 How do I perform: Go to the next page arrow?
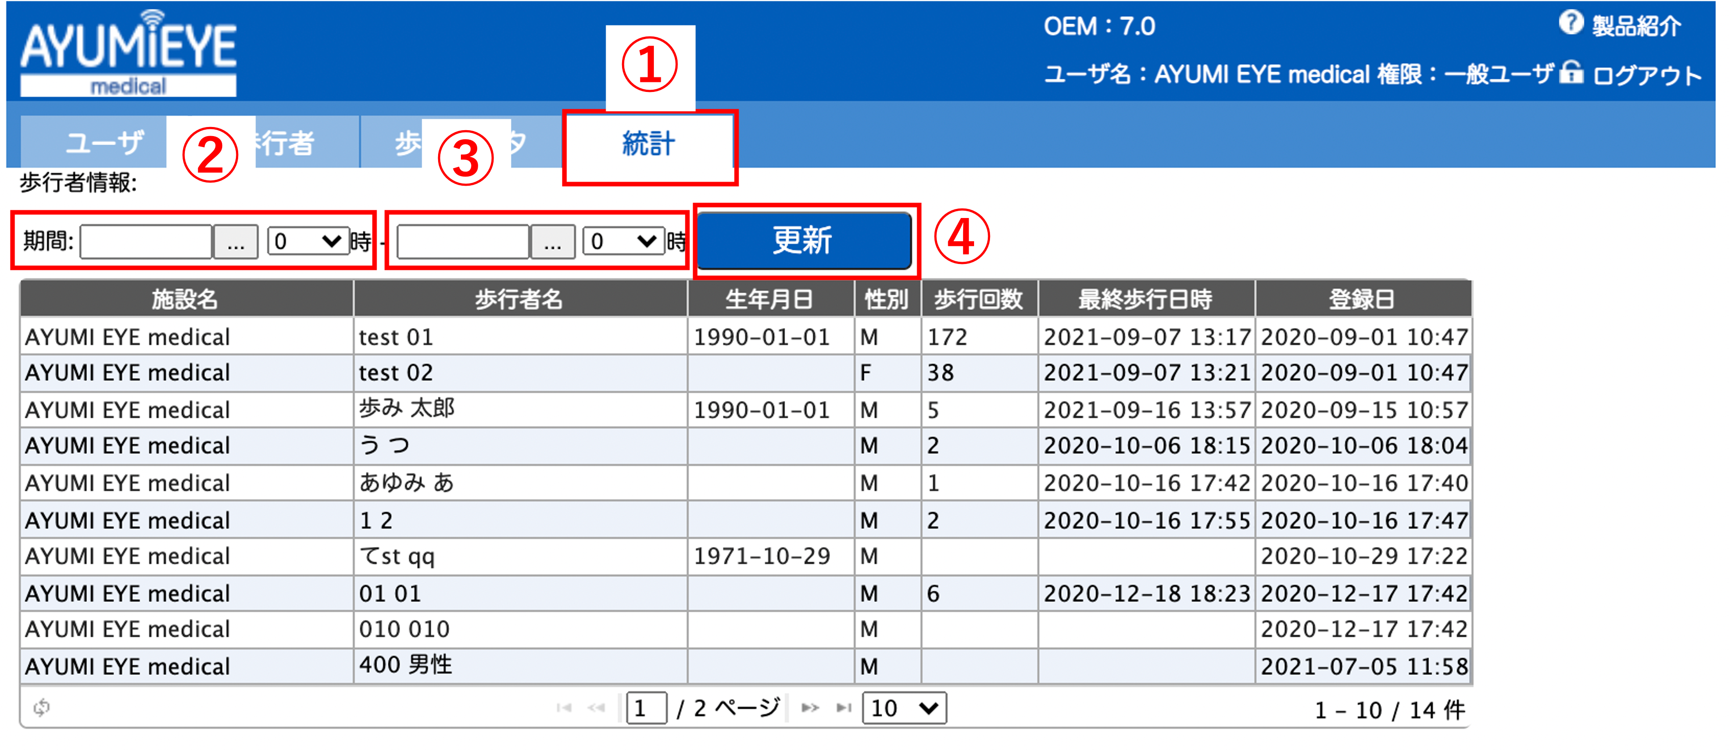(810, 707)
